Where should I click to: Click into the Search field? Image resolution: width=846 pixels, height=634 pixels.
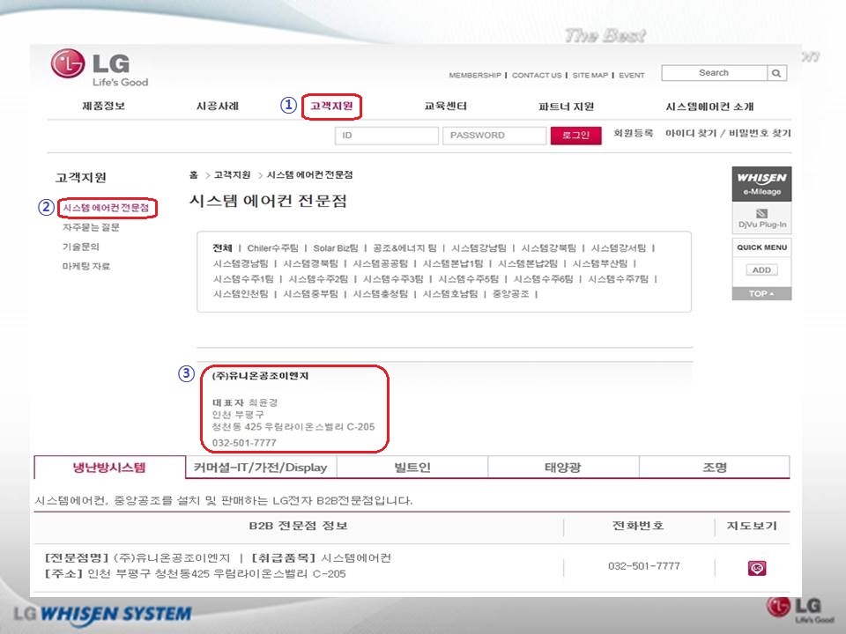point(714,73)
